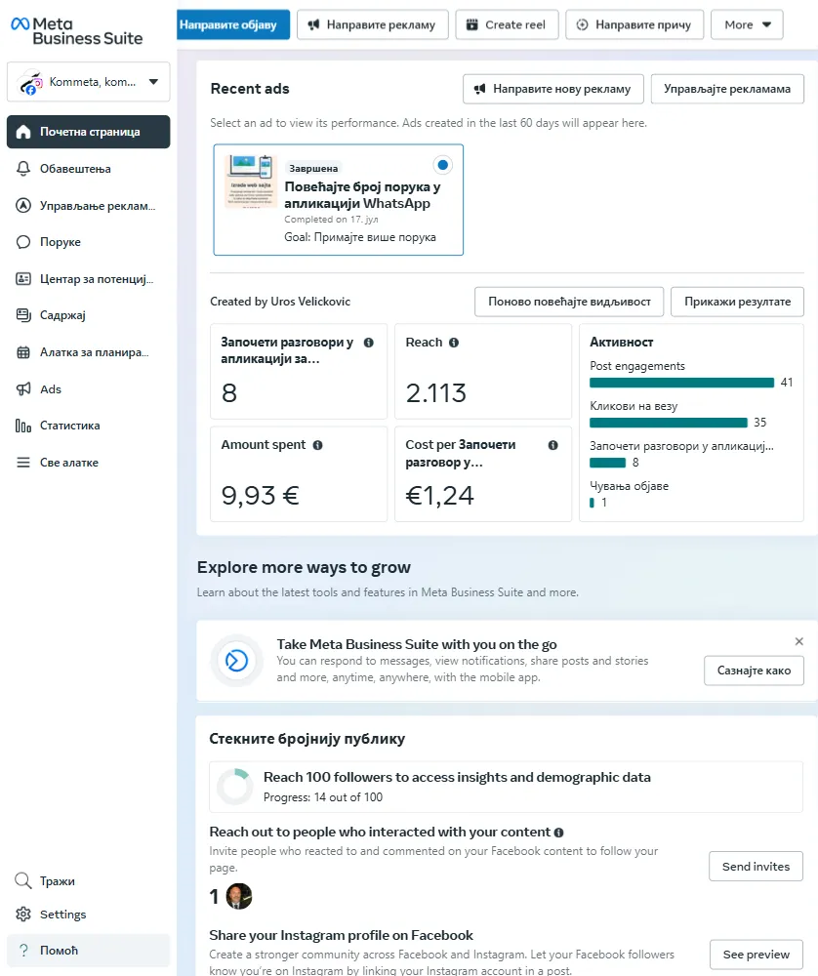The width and height of the screenshot is (818, 976).
Task: Click the magnifier icon beside Тражи
Action: [23, 880]
